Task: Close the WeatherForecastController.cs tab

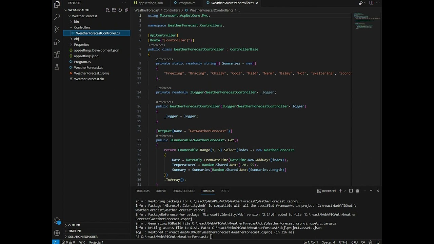Action: pyautogui.click(x=257, y=3)
